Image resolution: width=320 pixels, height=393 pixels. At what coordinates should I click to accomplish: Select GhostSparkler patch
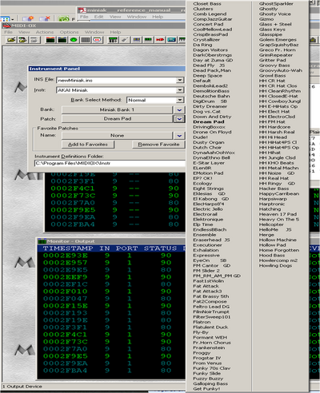(276, 4)
